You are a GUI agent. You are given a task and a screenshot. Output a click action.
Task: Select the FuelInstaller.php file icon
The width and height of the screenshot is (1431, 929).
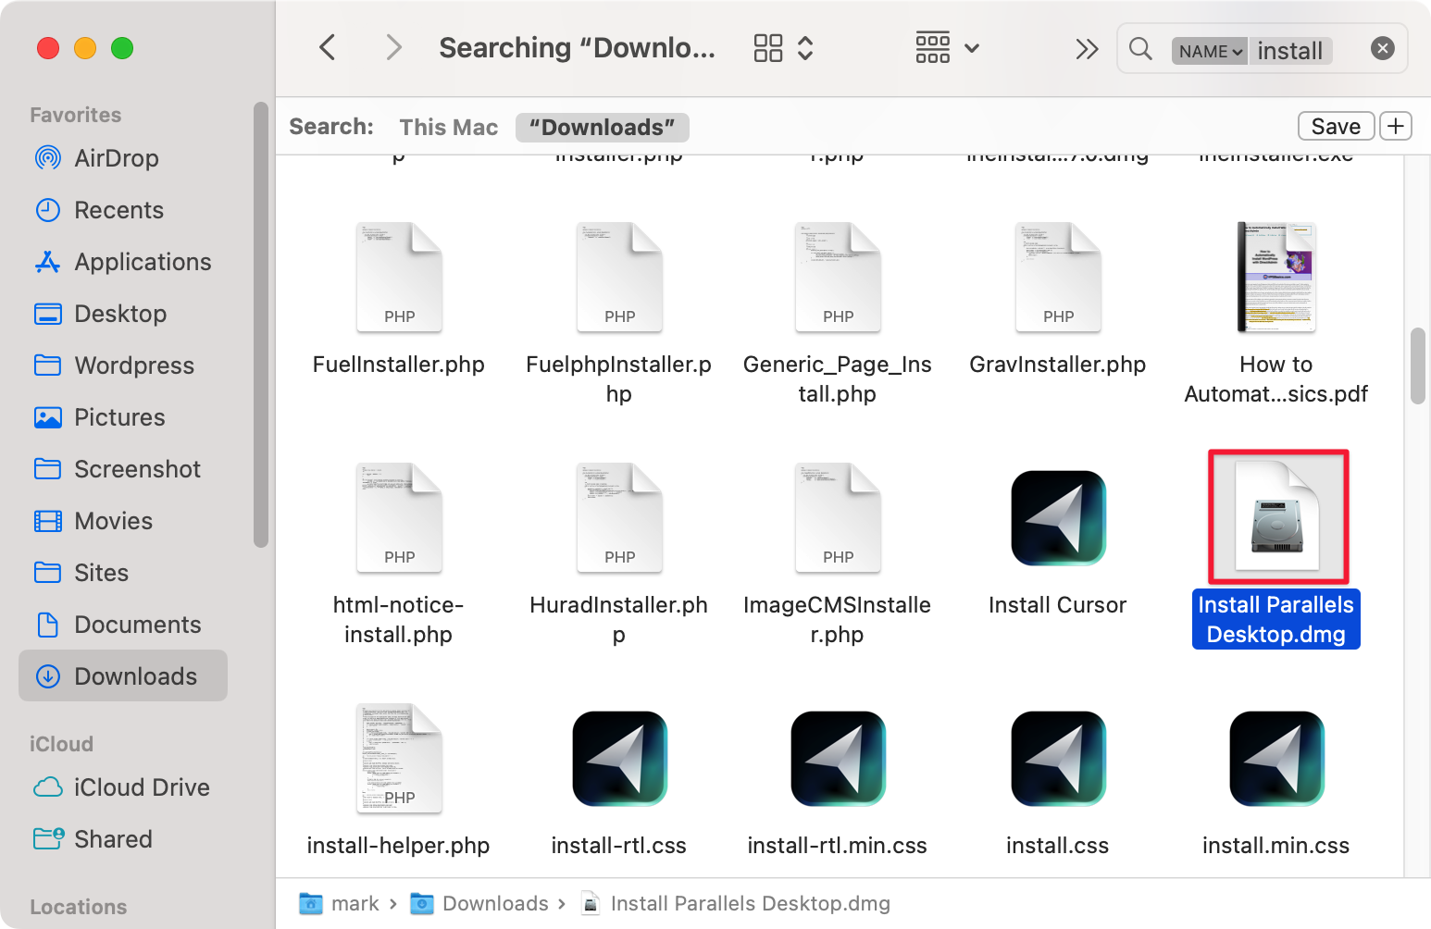399,278
